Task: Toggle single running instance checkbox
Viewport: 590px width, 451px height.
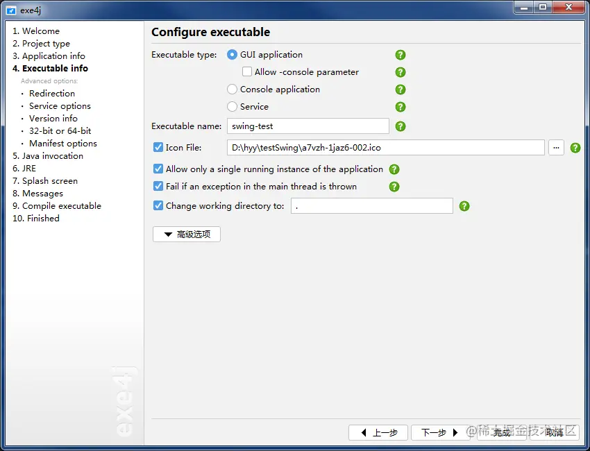Action: click(x=158, y=169)
